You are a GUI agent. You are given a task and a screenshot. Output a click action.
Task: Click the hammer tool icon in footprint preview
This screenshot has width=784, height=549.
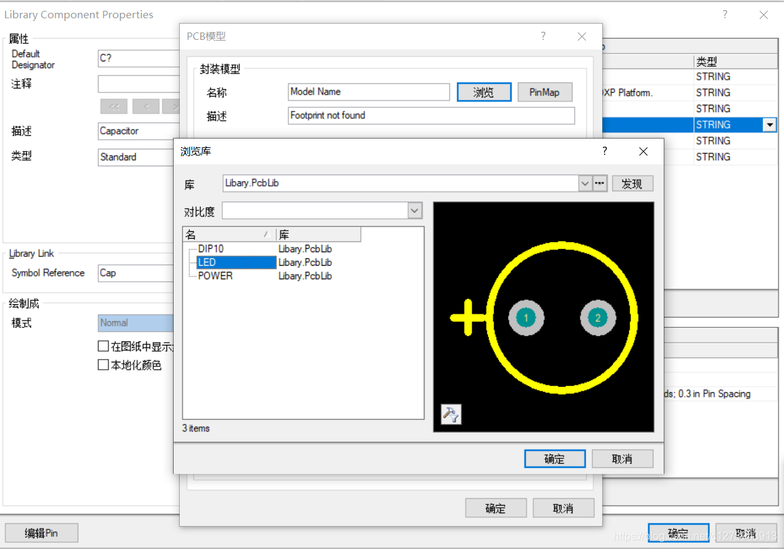(451, 414)
